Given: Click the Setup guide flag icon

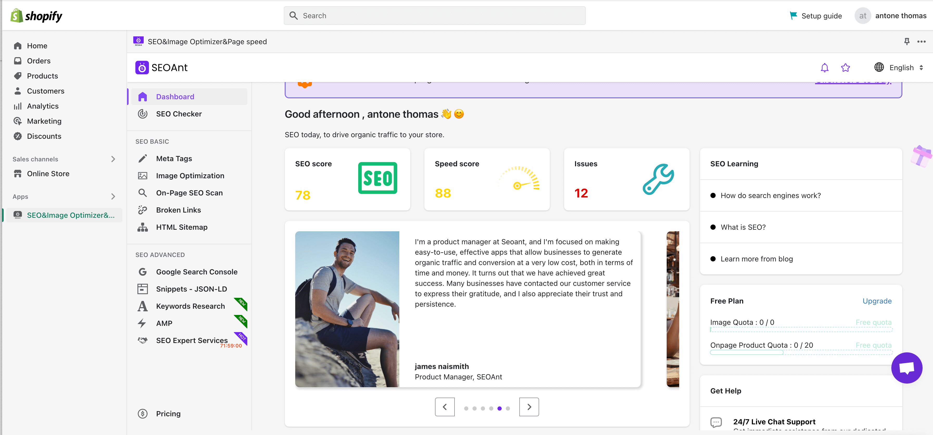Looking at the screenshot, I should click(x=793, y=16).
